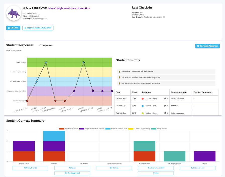Select the On the playground context button

pos(72,173)
